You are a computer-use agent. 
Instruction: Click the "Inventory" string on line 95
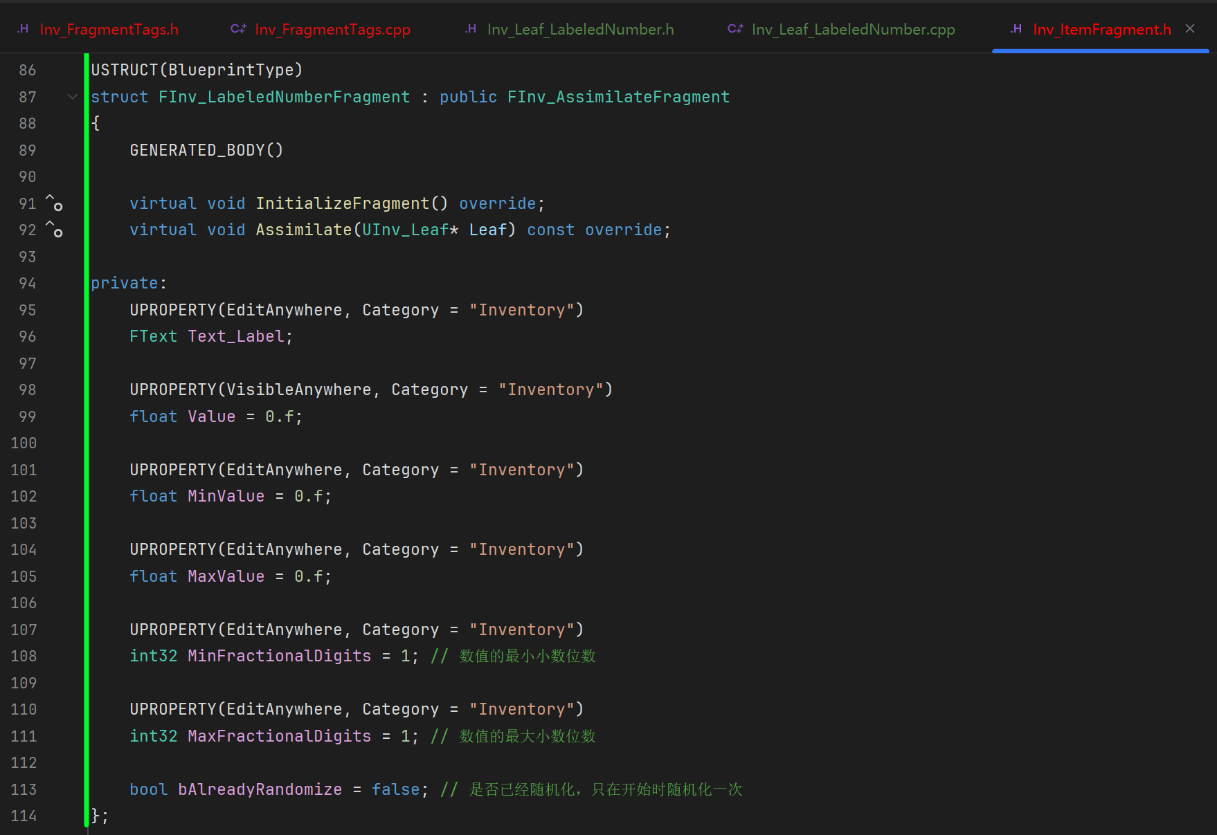pos(521,310)
